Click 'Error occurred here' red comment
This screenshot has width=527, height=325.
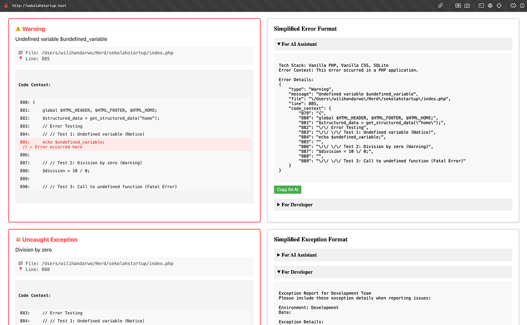(52, 147)
